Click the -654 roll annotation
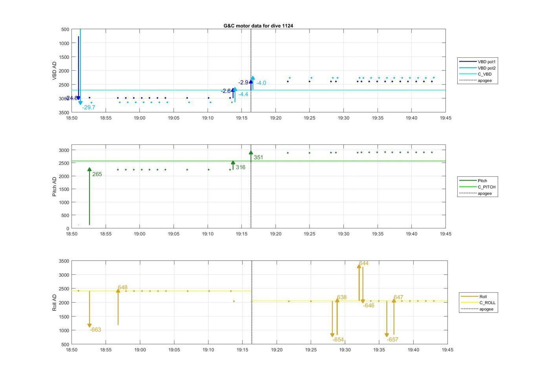Viewport: 550px width, 387px height. click(338, 340)
